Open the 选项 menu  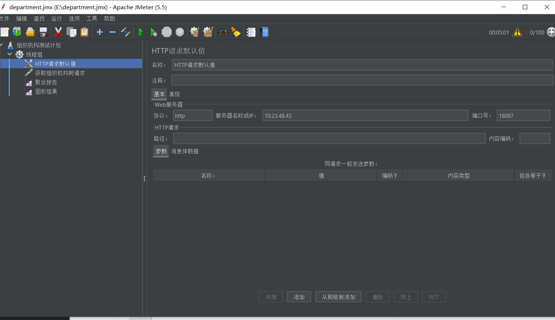click(x=74, y=19)
